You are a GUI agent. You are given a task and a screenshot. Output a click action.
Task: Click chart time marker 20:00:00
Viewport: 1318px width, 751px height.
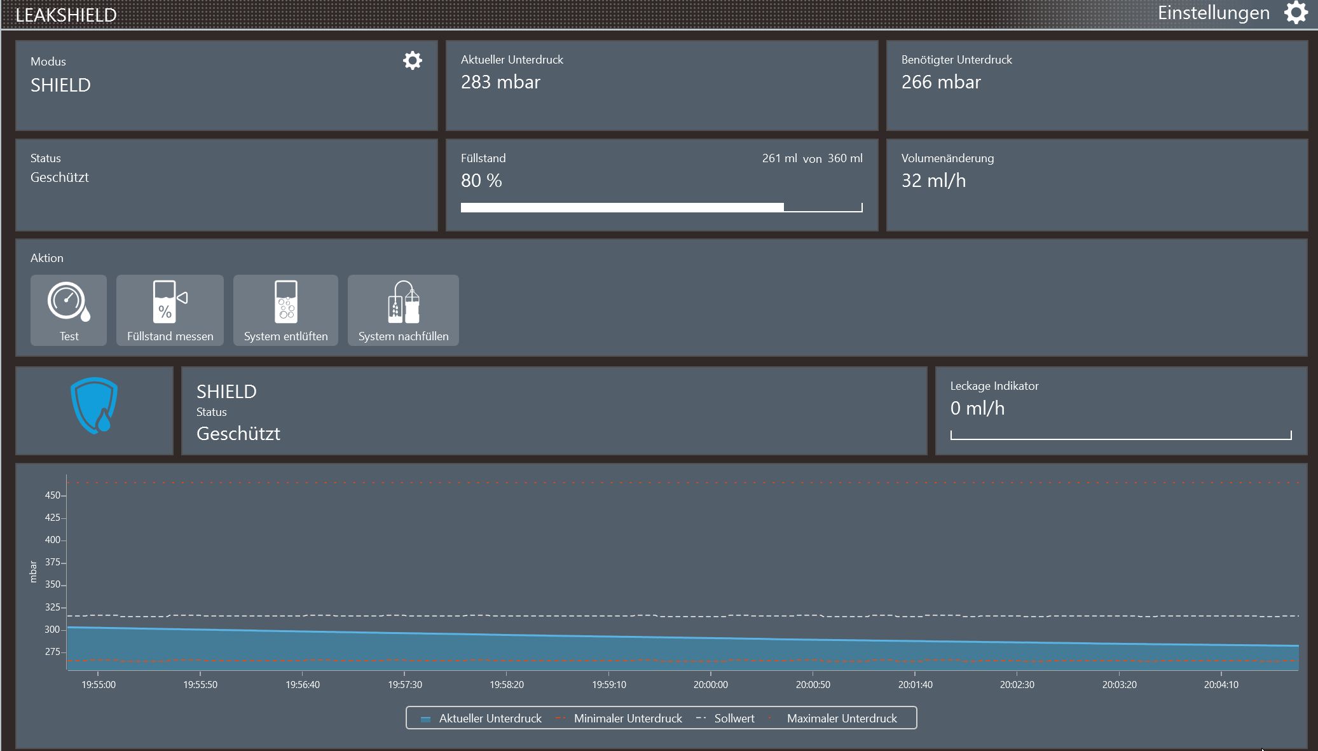710,684
